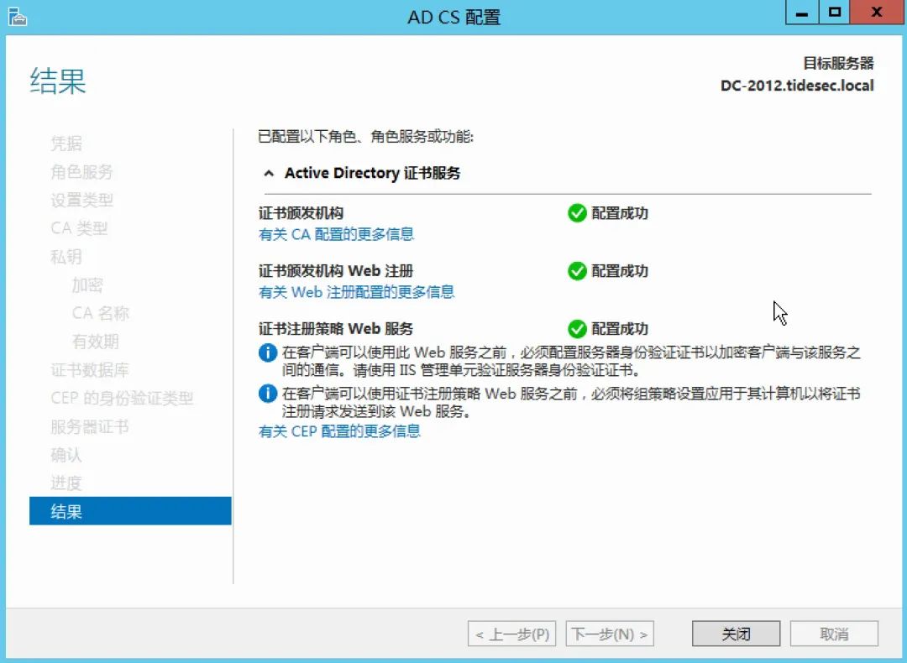The height and width of the screenshot is (663, 907).
Task: Click the DC-2012.tidesec.local server name
Action: [x=798, y=85]
